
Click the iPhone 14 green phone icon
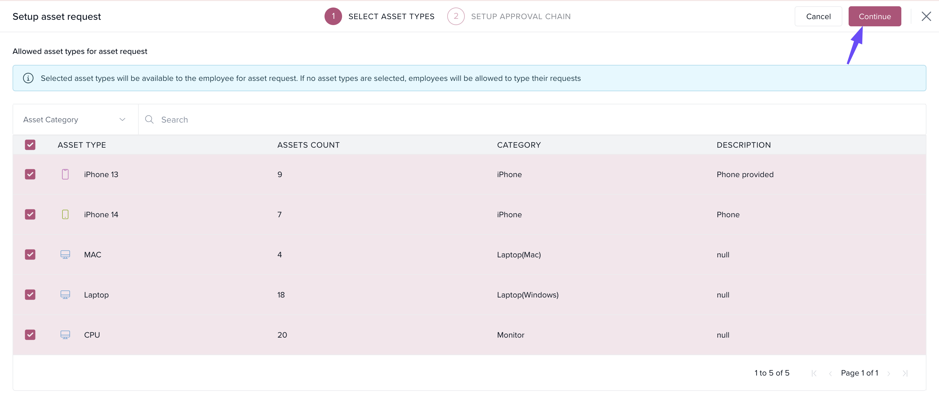pyautogui.click(x=65, y=214)
